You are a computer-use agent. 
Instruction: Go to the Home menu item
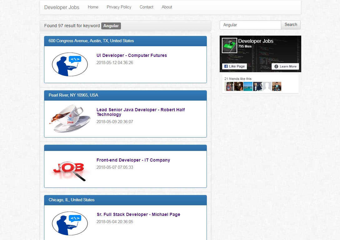[93, 7]
